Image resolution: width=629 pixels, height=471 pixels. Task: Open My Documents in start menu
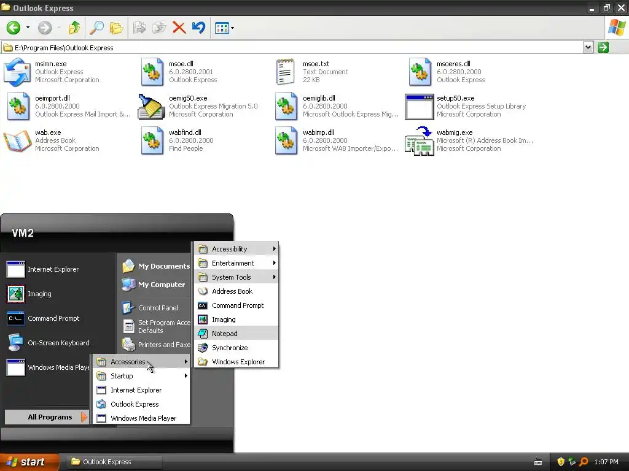155,266
